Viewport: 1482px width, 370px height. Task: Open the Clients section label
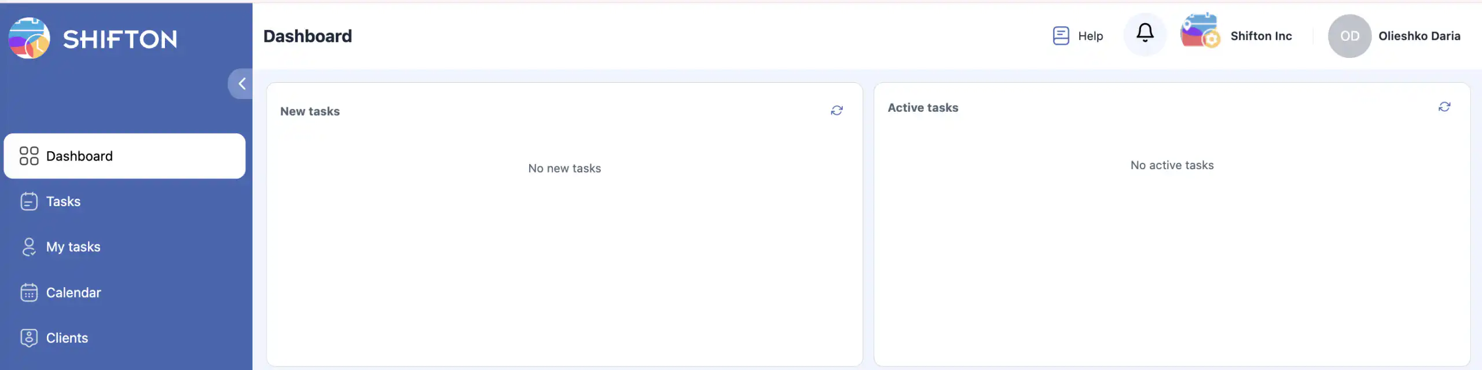click(67, 338)
